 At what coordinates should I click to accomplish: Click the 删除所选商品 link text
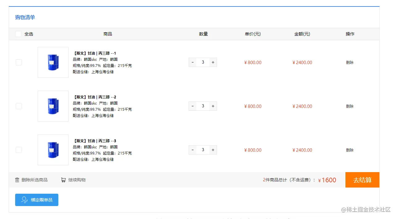[x=35, y=180]
